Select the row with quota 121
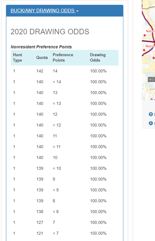Image resolution: width=155 pixels, height=241 pixels. click(64, 233)
